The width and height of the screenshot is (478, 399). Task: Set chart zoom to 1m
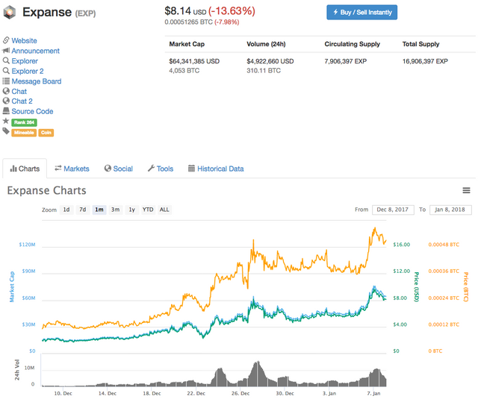click(x=99, y=210)
